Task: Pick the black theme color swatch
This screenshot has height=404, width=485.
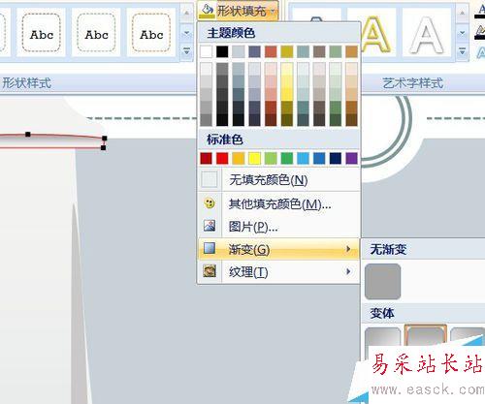Action: pos(222,51)
